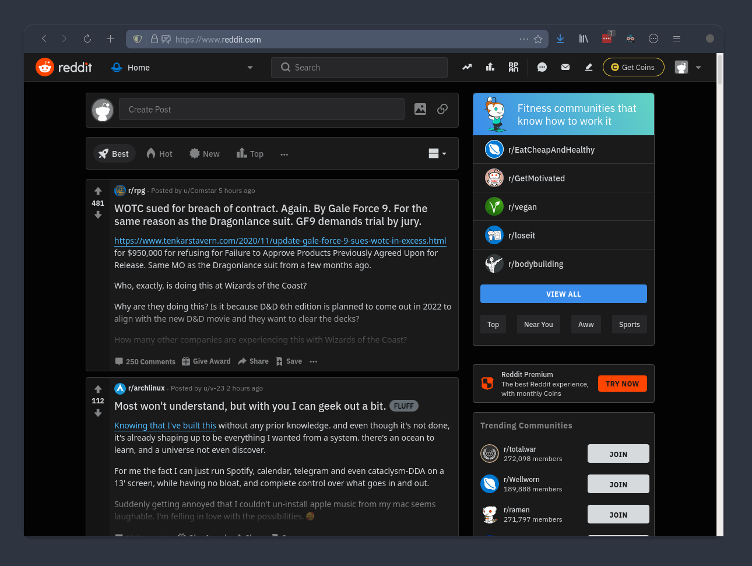Click the padlock site security icon
This screenshot has width=752, height=566.
[x=154, y=39]
